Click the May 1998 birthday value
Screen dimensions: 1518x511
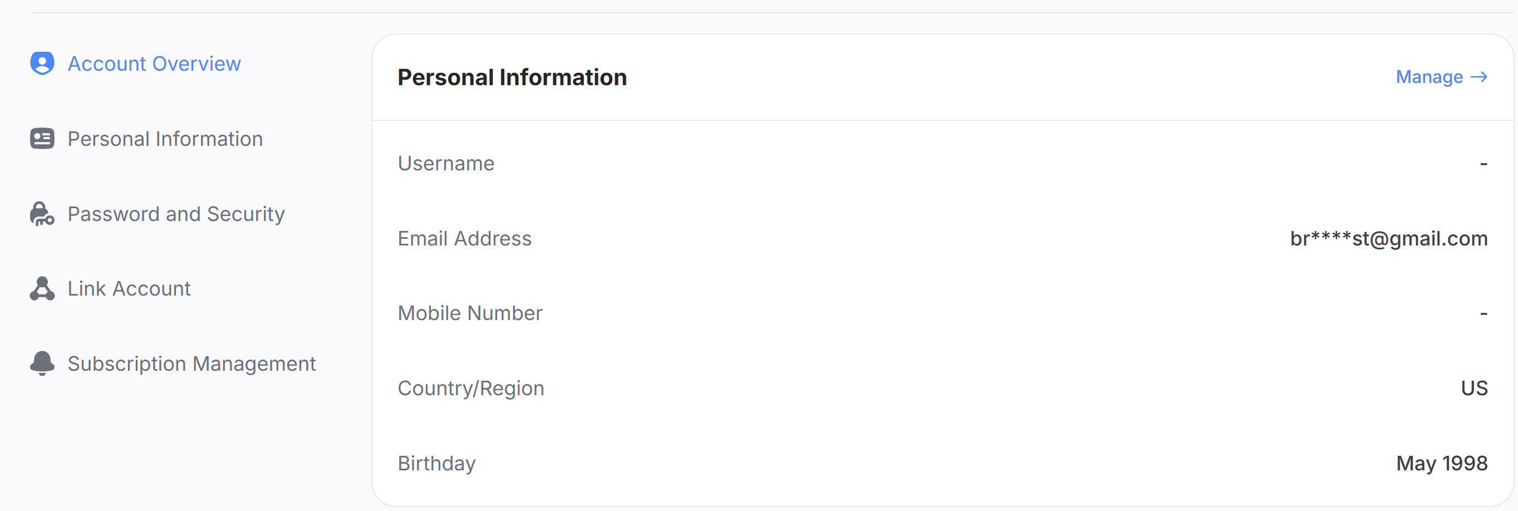(1441, 463)
